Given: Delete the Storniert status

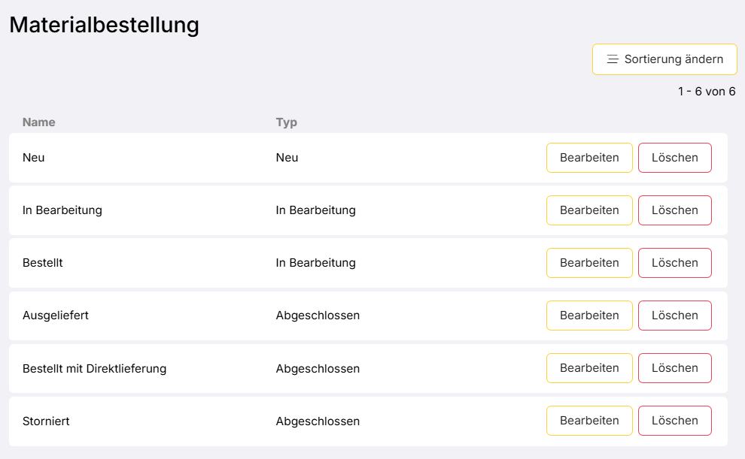Looking at the screenshot, I should coord(674,421).
